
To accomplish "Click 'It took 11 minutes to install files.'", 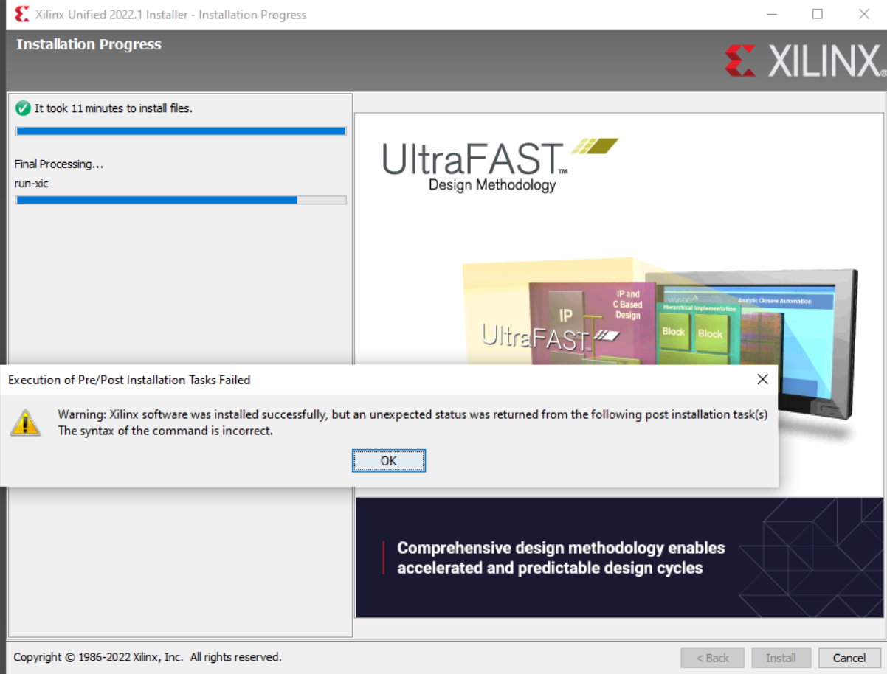I will coord(114,108).
